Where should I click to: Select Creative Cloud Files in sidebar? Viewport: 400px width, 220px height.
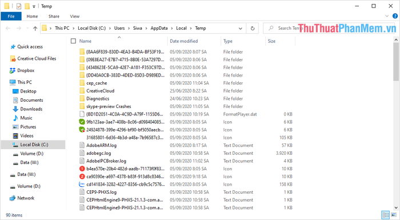tap(37, 58)
